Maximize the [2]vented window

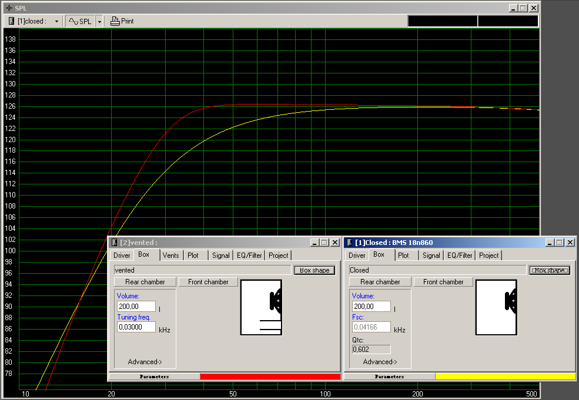324,243
